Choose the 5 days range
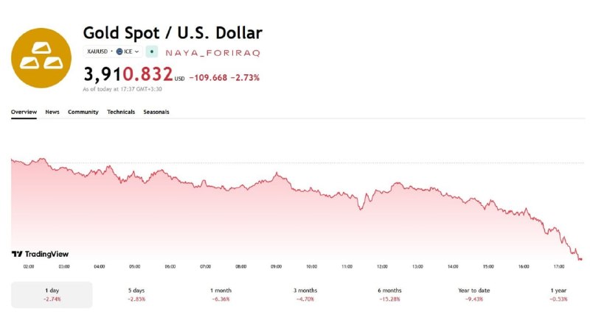Image resolution: width=590 pixels, height=331 pixels. pyautogui.click(x=136, y=295)
